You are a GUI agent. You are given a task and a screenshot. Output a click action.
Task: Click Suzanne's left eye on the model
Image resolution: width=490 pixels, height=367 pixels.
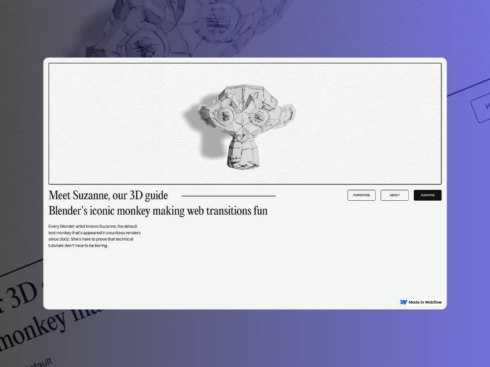click(x=225, y=117)
